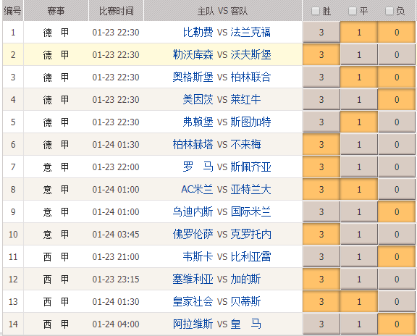Screen dimensions: 417x336
Task: Toggle loss option 0 for 乌迪内斯 VS 国际米兰
Action: [397, 211]
